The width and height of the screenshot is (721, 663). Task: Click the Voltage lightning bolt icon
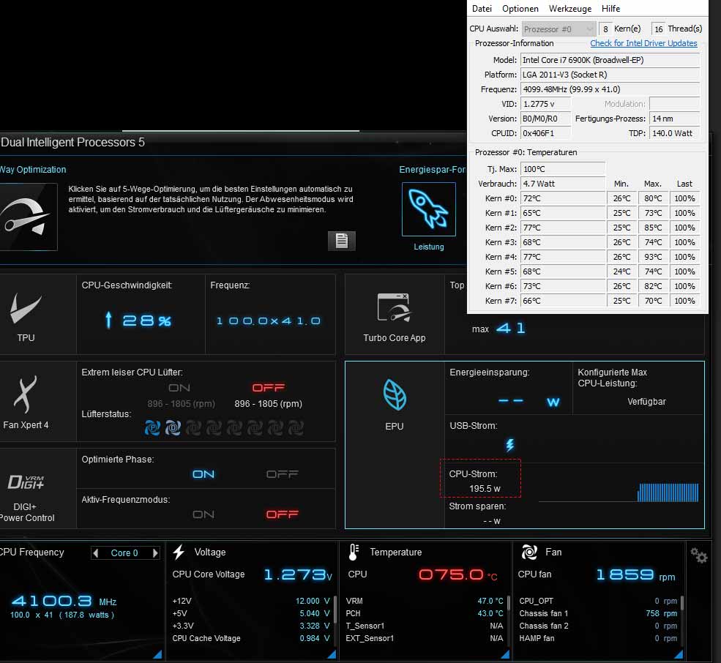pos(179,552)
